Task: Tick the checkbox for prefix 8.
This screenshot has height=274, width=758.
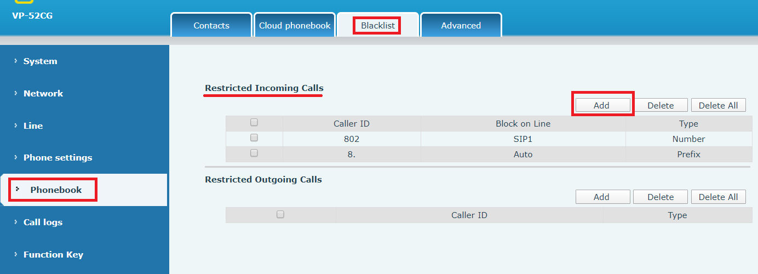Action: point(254,153)
